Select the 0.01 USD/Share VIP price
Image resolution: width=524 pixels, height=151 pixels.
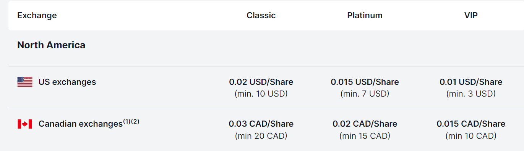pyautogui.click(x=471, y=82)
